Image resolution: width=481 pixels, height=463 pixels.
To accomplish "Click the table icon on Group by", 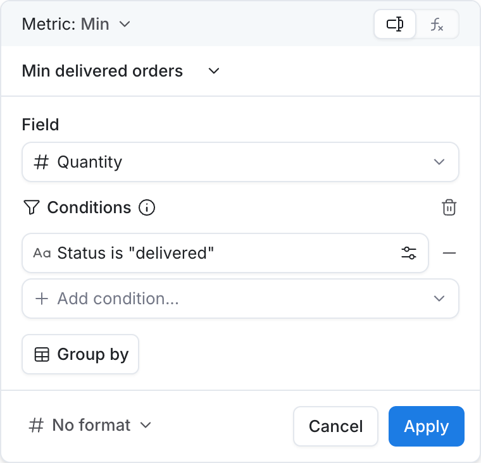I will click(42, 354).
